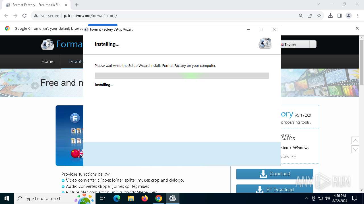Click the Chrome forward arrow
The image size is (364, 204).
(15, 16)
